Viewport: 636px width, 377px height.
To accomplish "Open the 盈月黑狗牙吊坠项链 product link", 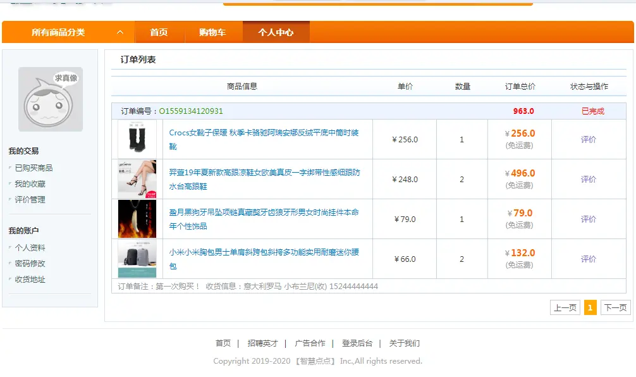I will point(264,219).
